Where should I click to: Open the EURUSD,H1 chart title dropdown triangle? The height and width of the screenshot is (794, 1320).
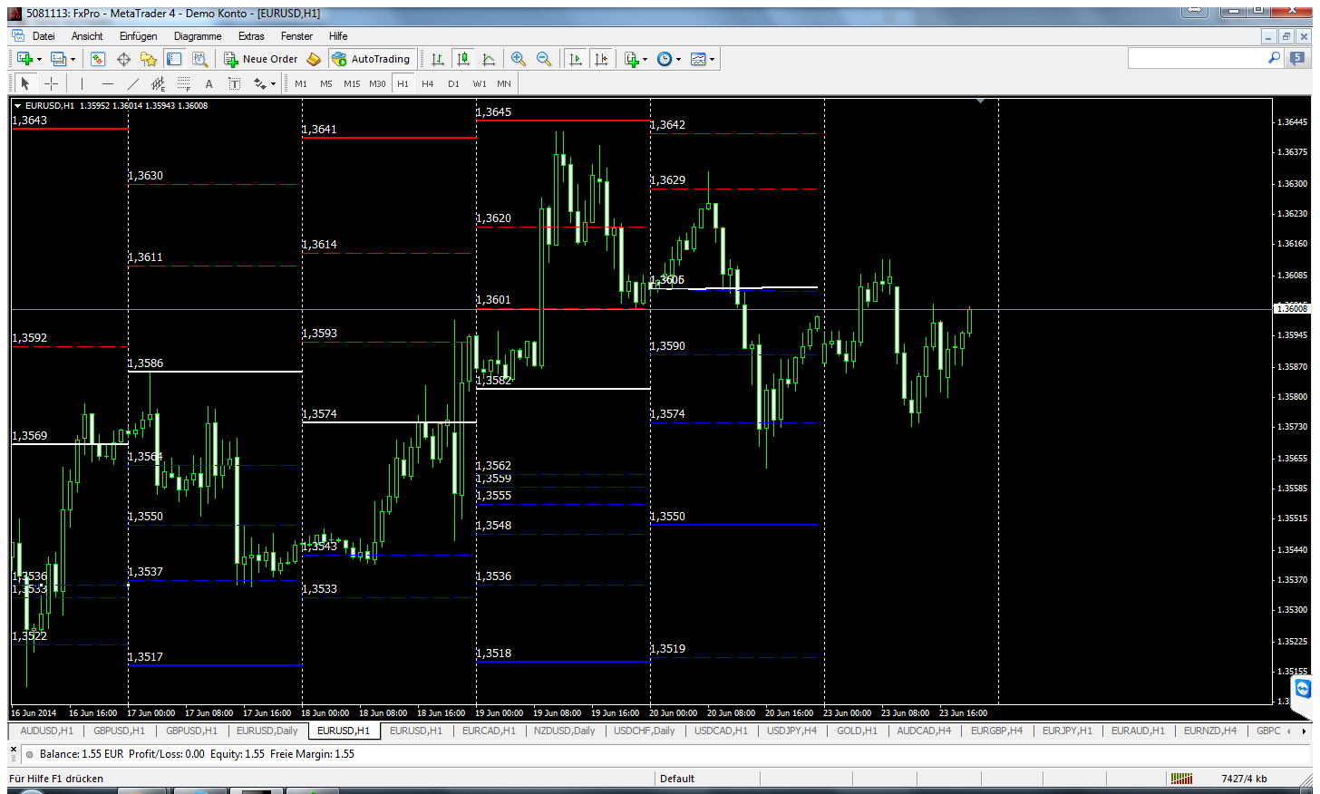pyautogui.click(x=17, y=106)
